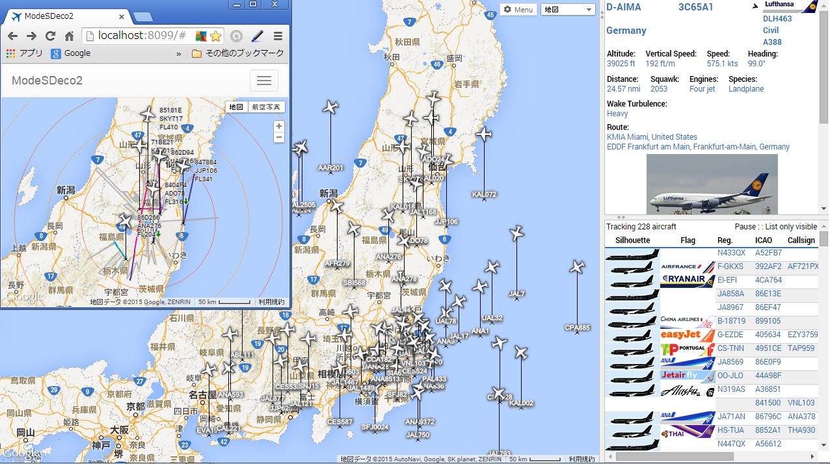
Task: Open the アプリ apps shortcut
Action: pos(25,53)
